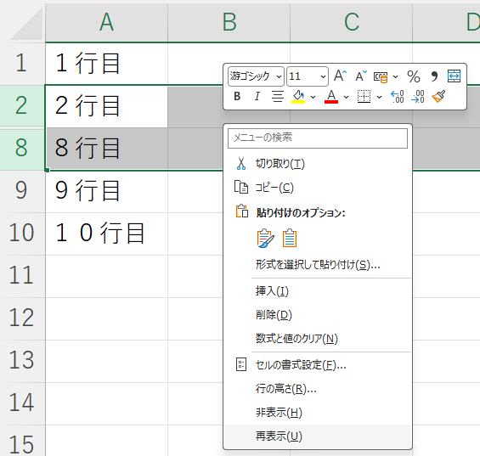Select column C header
The width and height of the screenshot is (480, 456).
pyautogui.click(x=352, y=22)
